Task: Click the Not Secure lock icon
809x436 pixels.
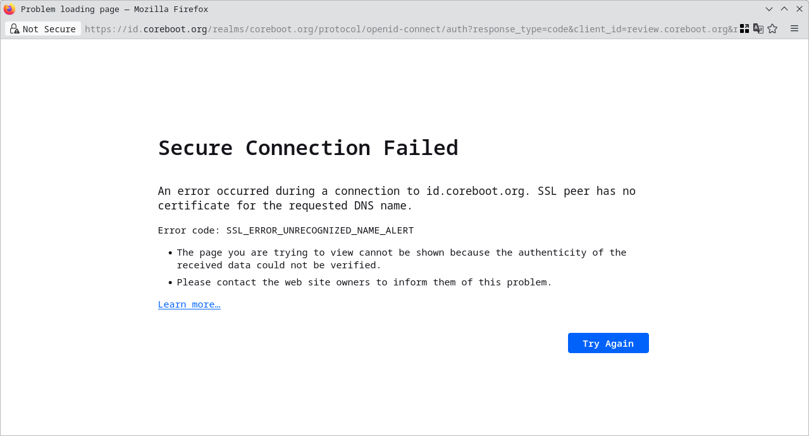Action: pyautogui.click(x=14, y=28)
